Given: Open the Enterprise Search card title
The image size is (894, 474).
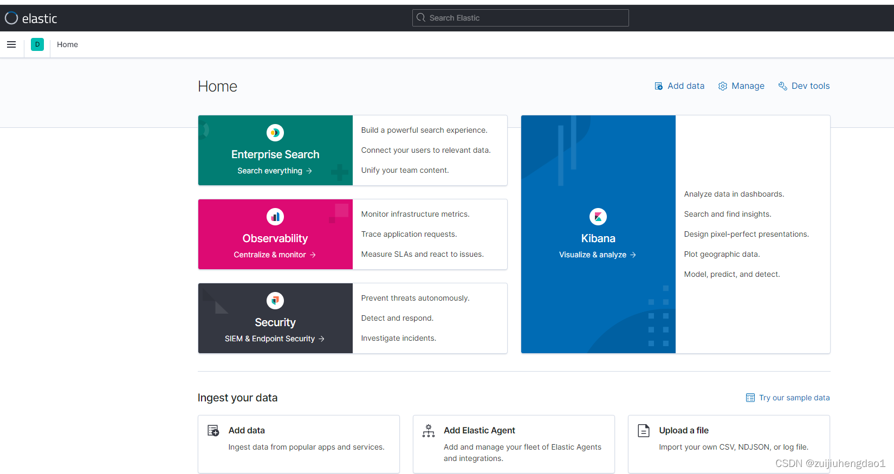Looking at the screenshot, I should tap(275, 154).
